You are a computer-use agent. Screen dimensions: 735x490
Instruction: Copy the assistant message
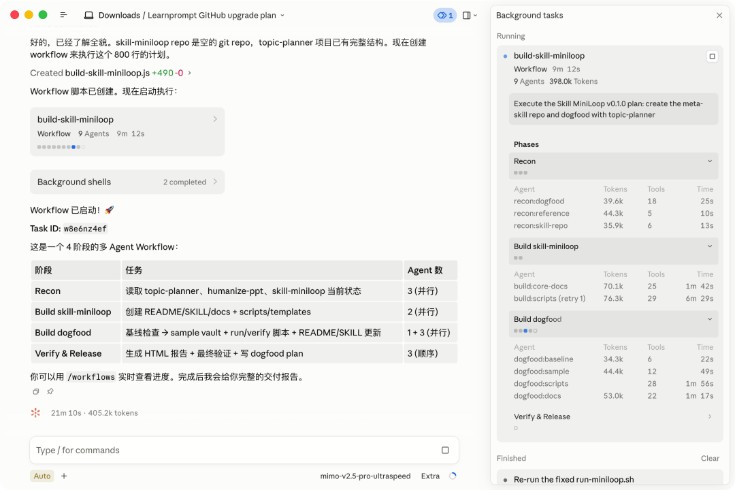(36, 391)
